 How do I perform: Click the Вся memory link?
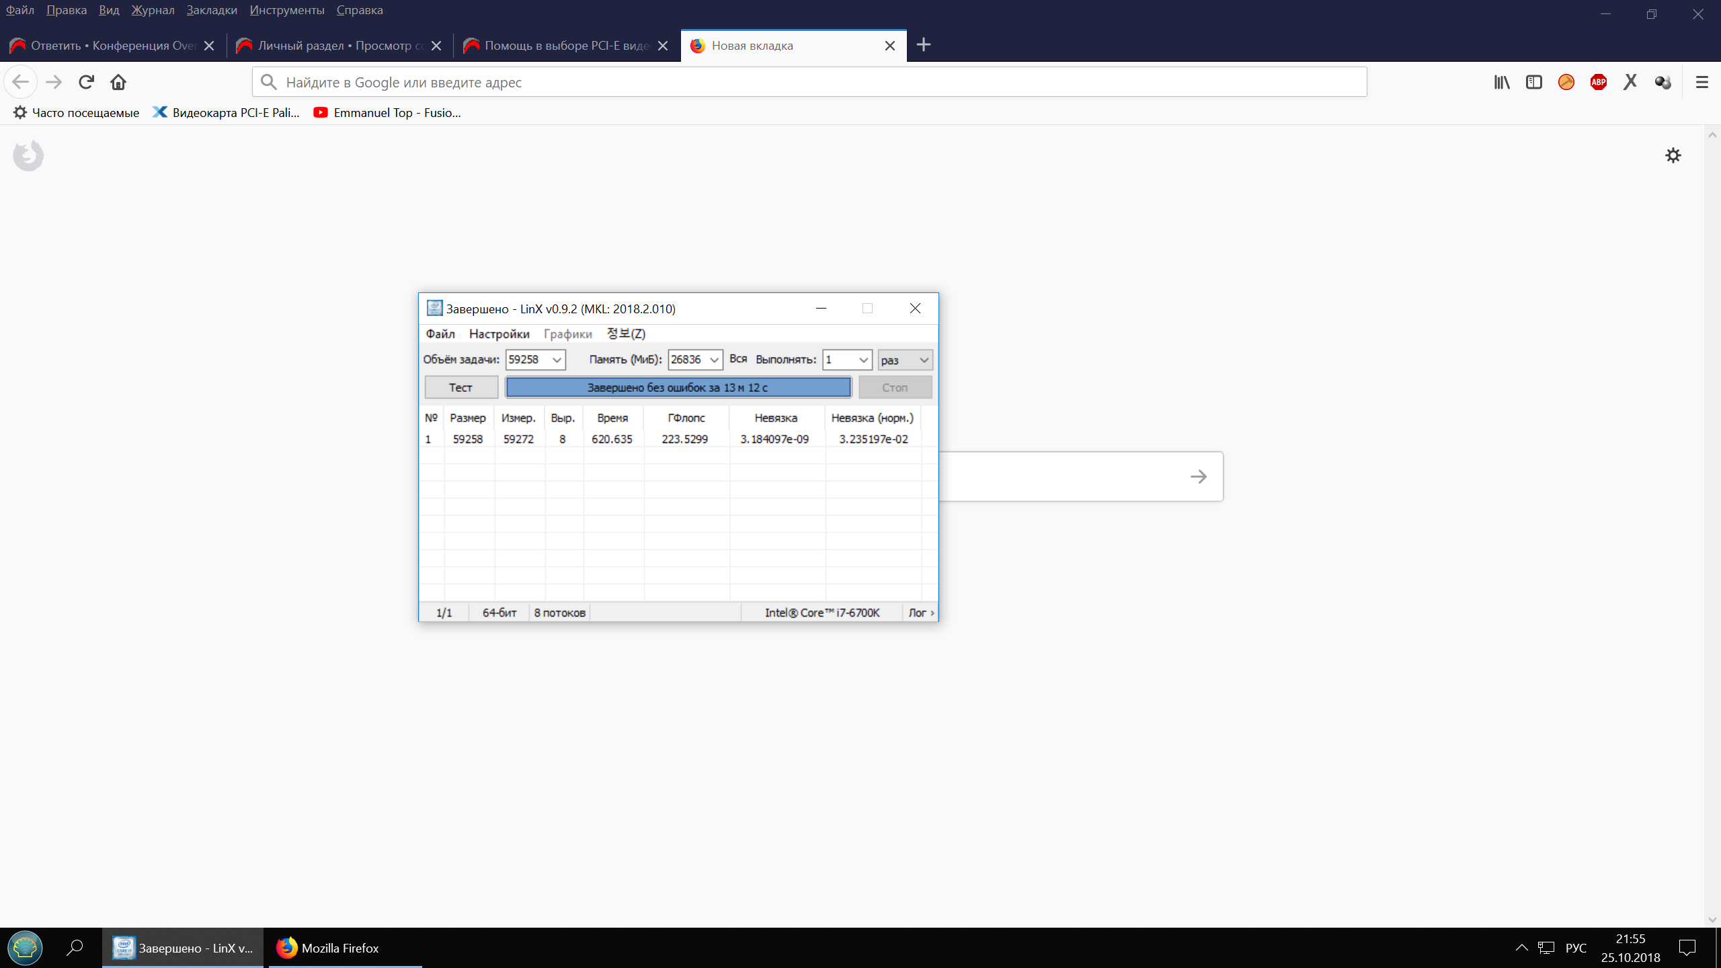(738, 359)
